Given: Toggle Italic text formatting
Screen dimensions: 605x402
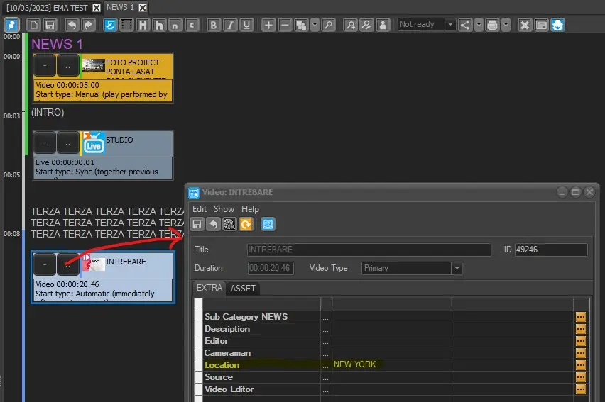Looking at the screenshot, I should coord(230,25).
